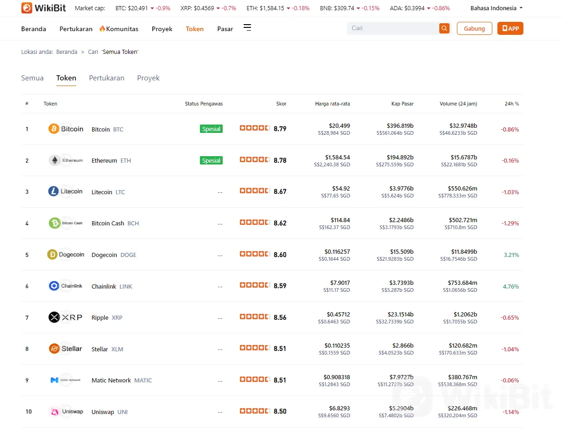Click the star rating for Bitcoin 8.79

click(x=255, y=128)
